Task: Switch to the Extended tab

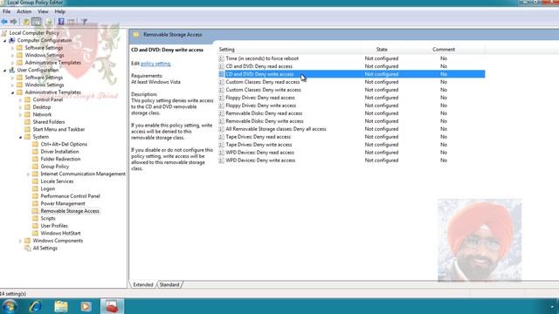Action: (143, 284)
